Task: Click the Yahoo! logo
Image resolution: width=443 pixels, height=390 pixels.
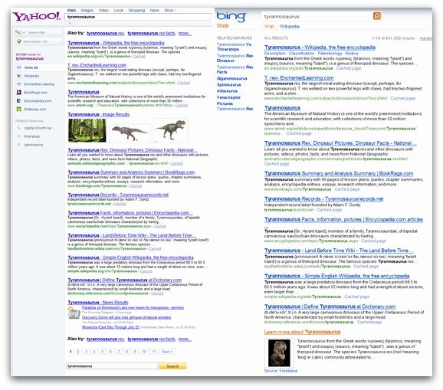Action: [x=37, y=16]
